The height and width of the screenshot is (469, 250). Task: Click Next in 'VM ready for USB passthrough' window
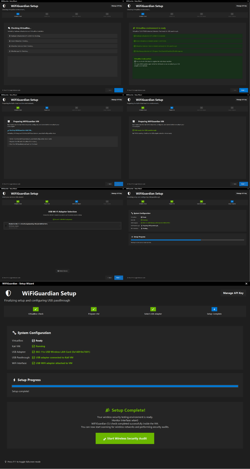(x=243, y=184)
